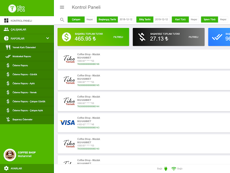Open transaction TK0000000000000146
This screenshot has height=173, width=230.
88,64
